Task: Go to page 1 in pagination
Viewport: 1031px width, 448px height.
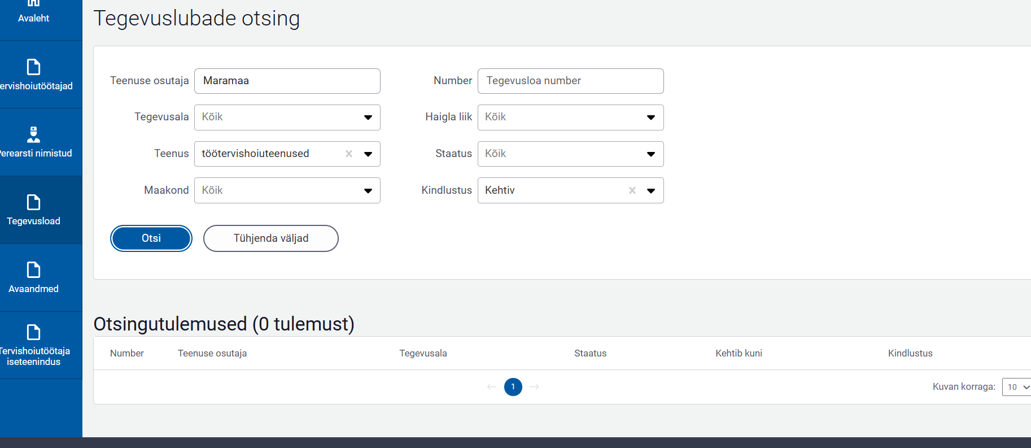Action: 513,387
